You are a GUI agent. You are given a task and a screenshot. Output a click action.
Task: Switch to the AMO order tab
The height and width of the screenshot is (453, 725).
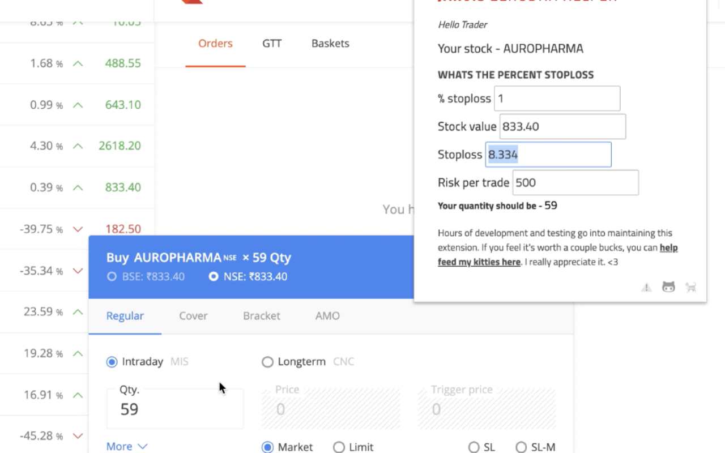point(327,316)
